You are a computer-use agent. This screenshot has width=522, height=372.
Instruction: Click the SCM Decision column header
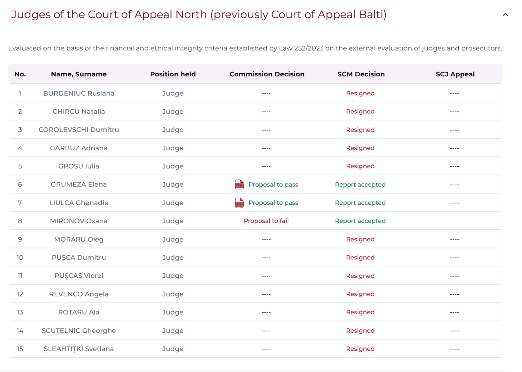tap(361, 74)
